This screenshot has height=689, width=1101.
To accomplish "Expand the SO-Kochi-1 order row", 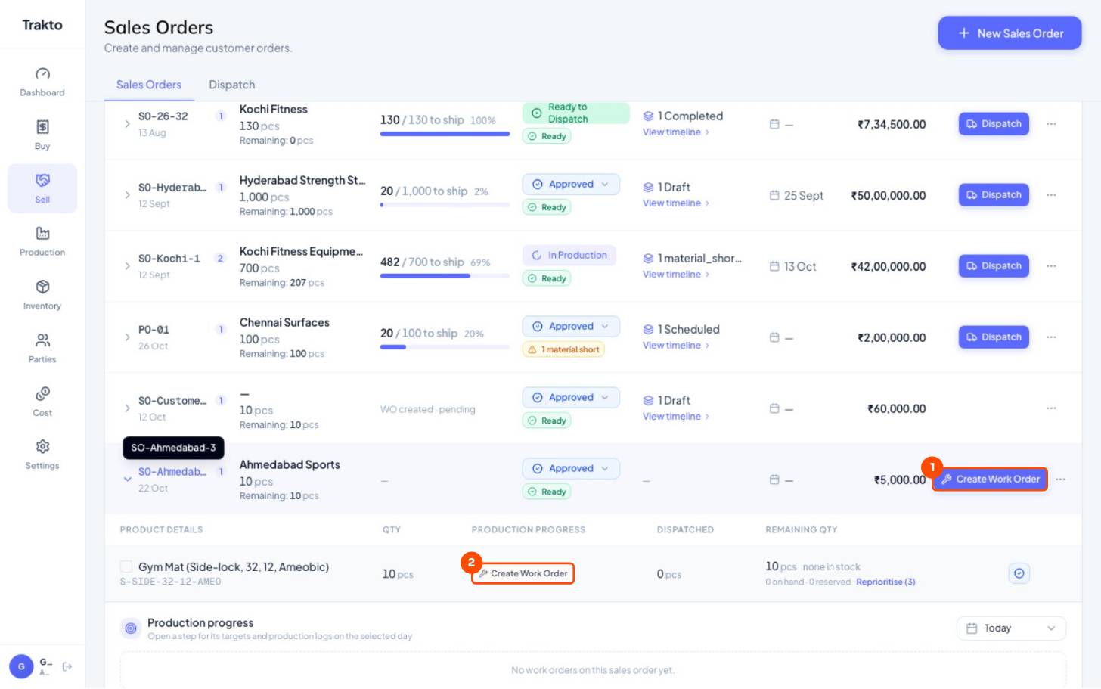I will 127,266.
